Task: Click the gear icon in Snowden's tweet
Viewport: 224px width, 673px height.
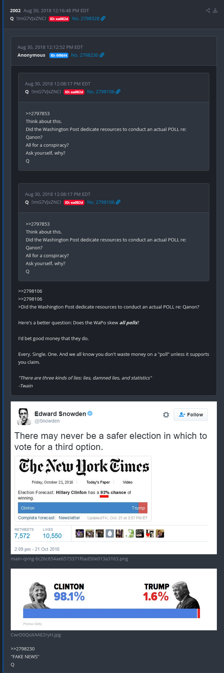Action: coord(166,415)
